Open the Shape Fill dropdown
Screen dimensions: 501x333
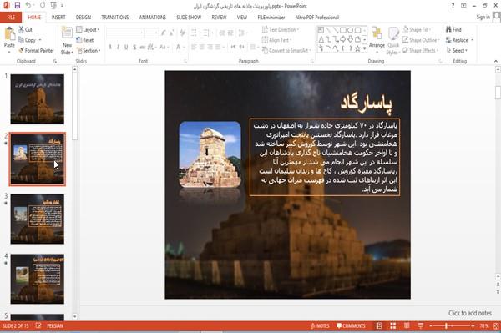[x=417, y=29]
